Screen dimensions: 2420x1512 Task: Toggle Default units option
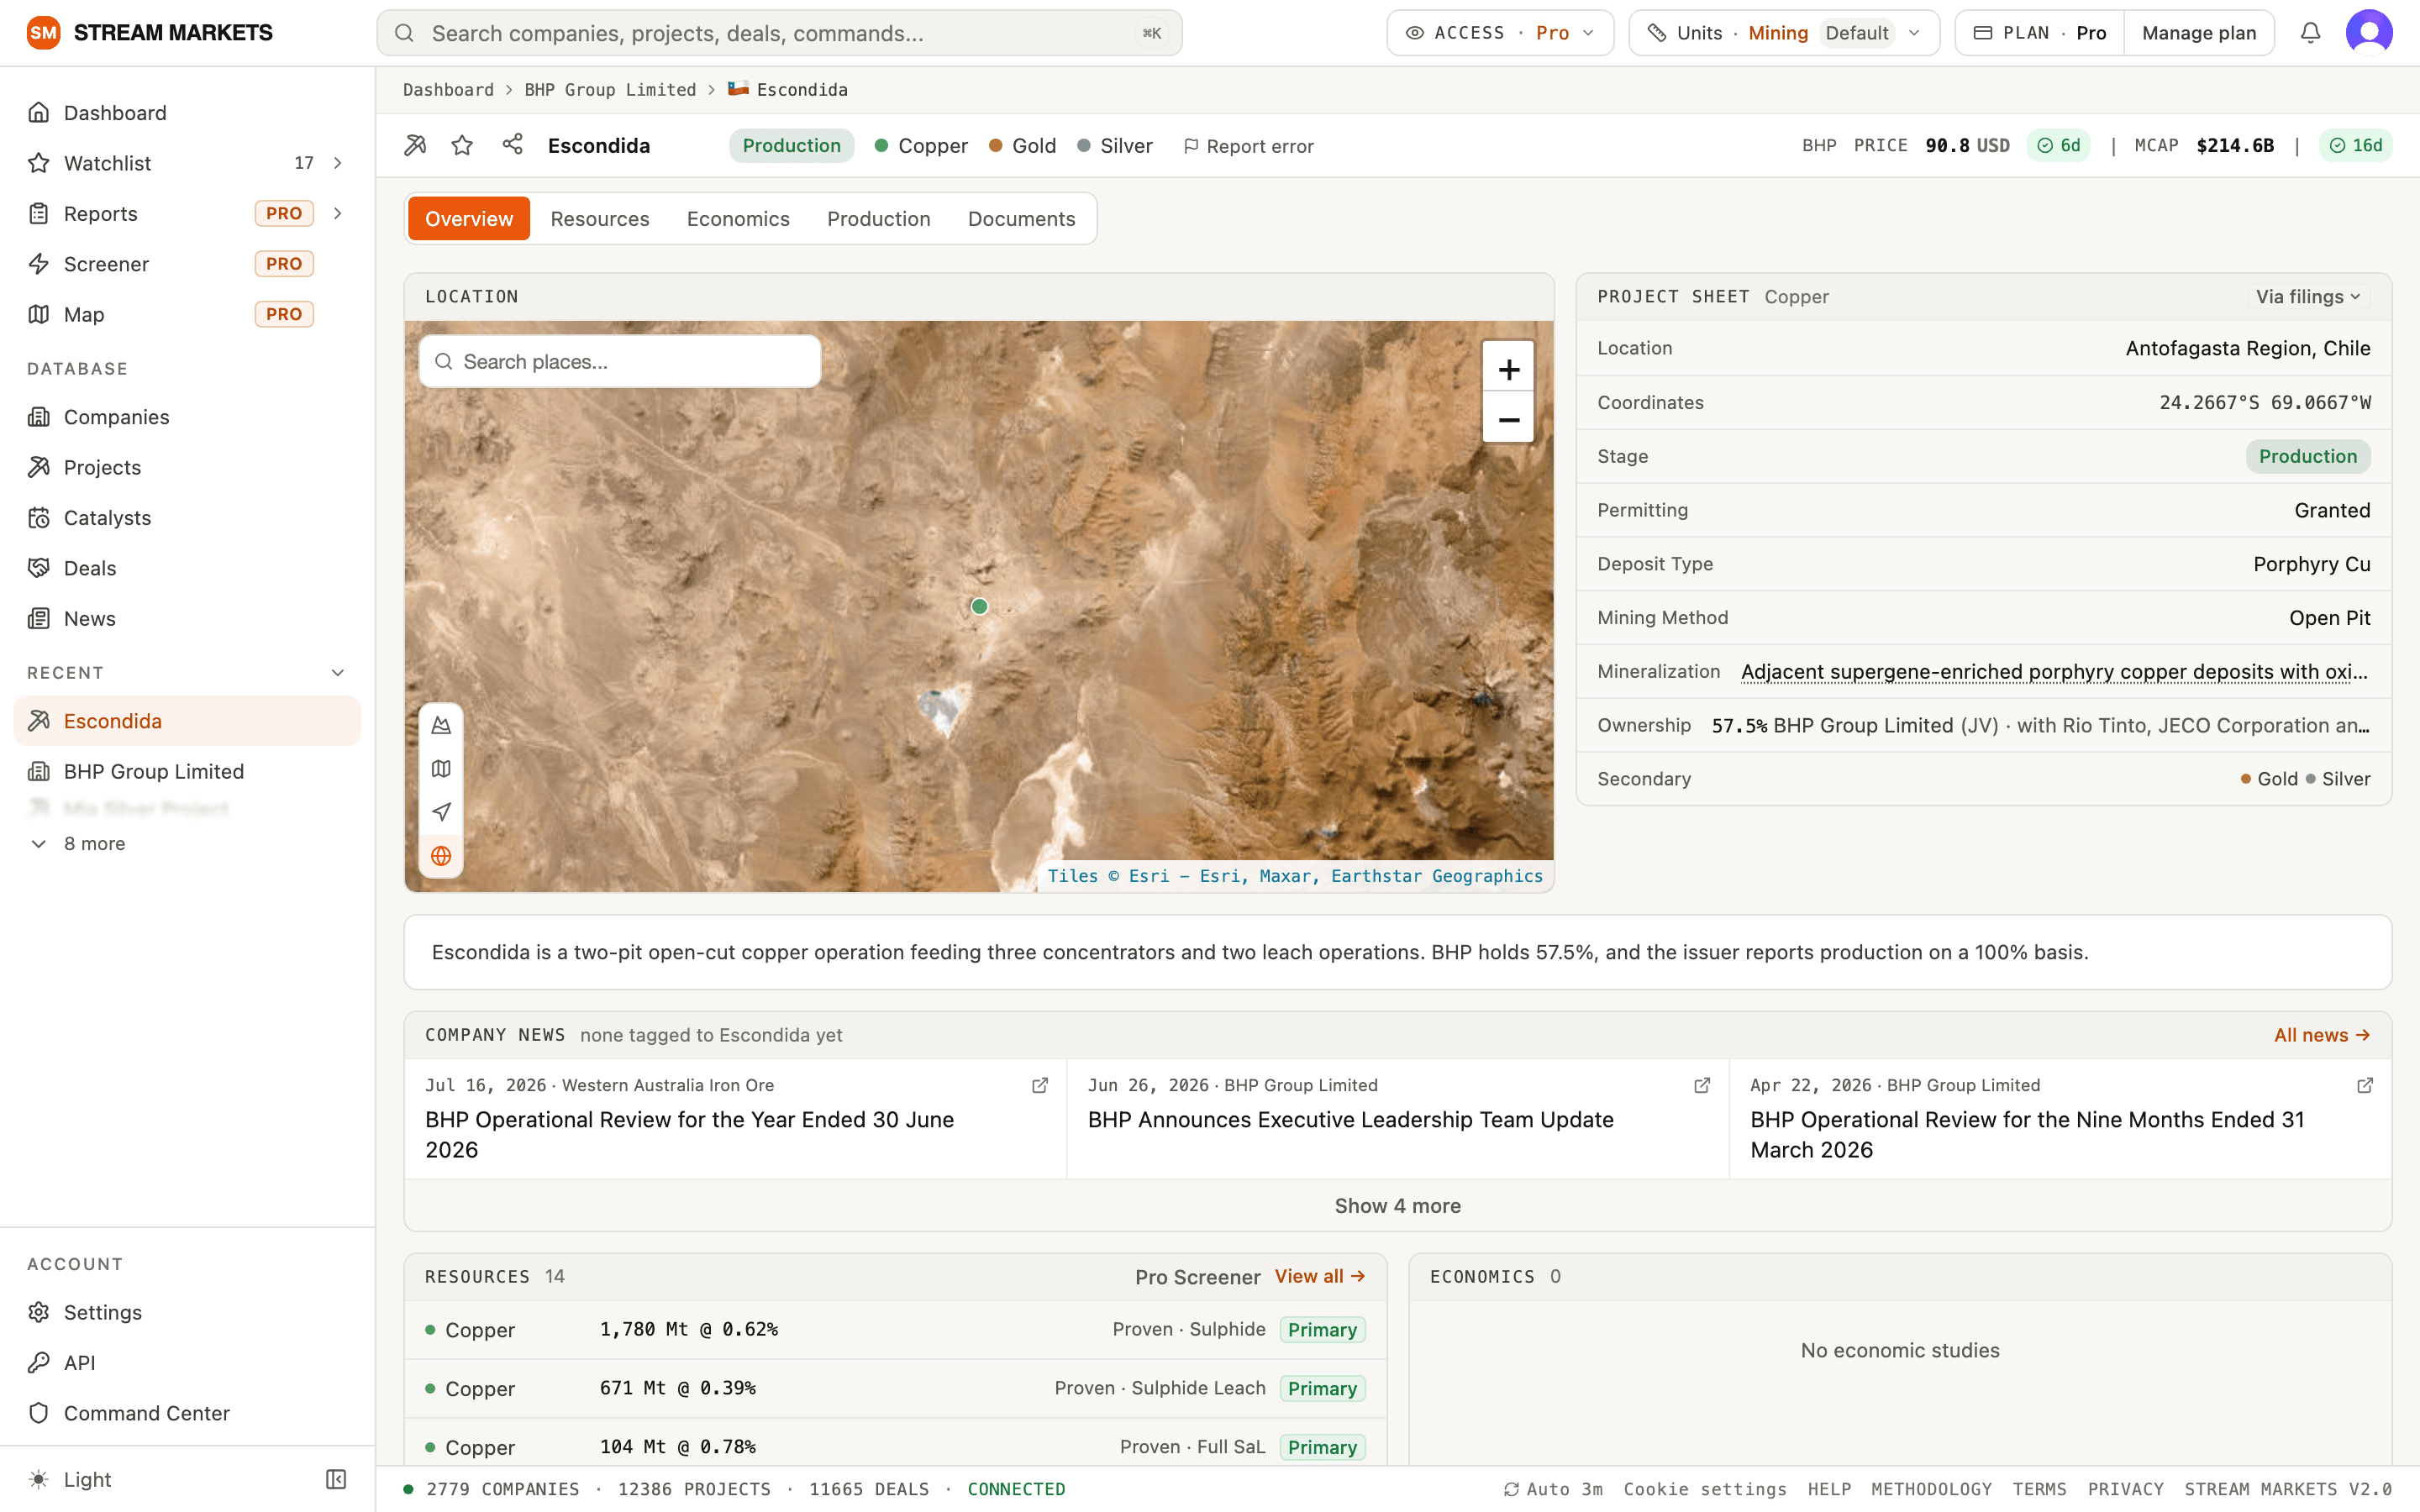point(1856,33)
